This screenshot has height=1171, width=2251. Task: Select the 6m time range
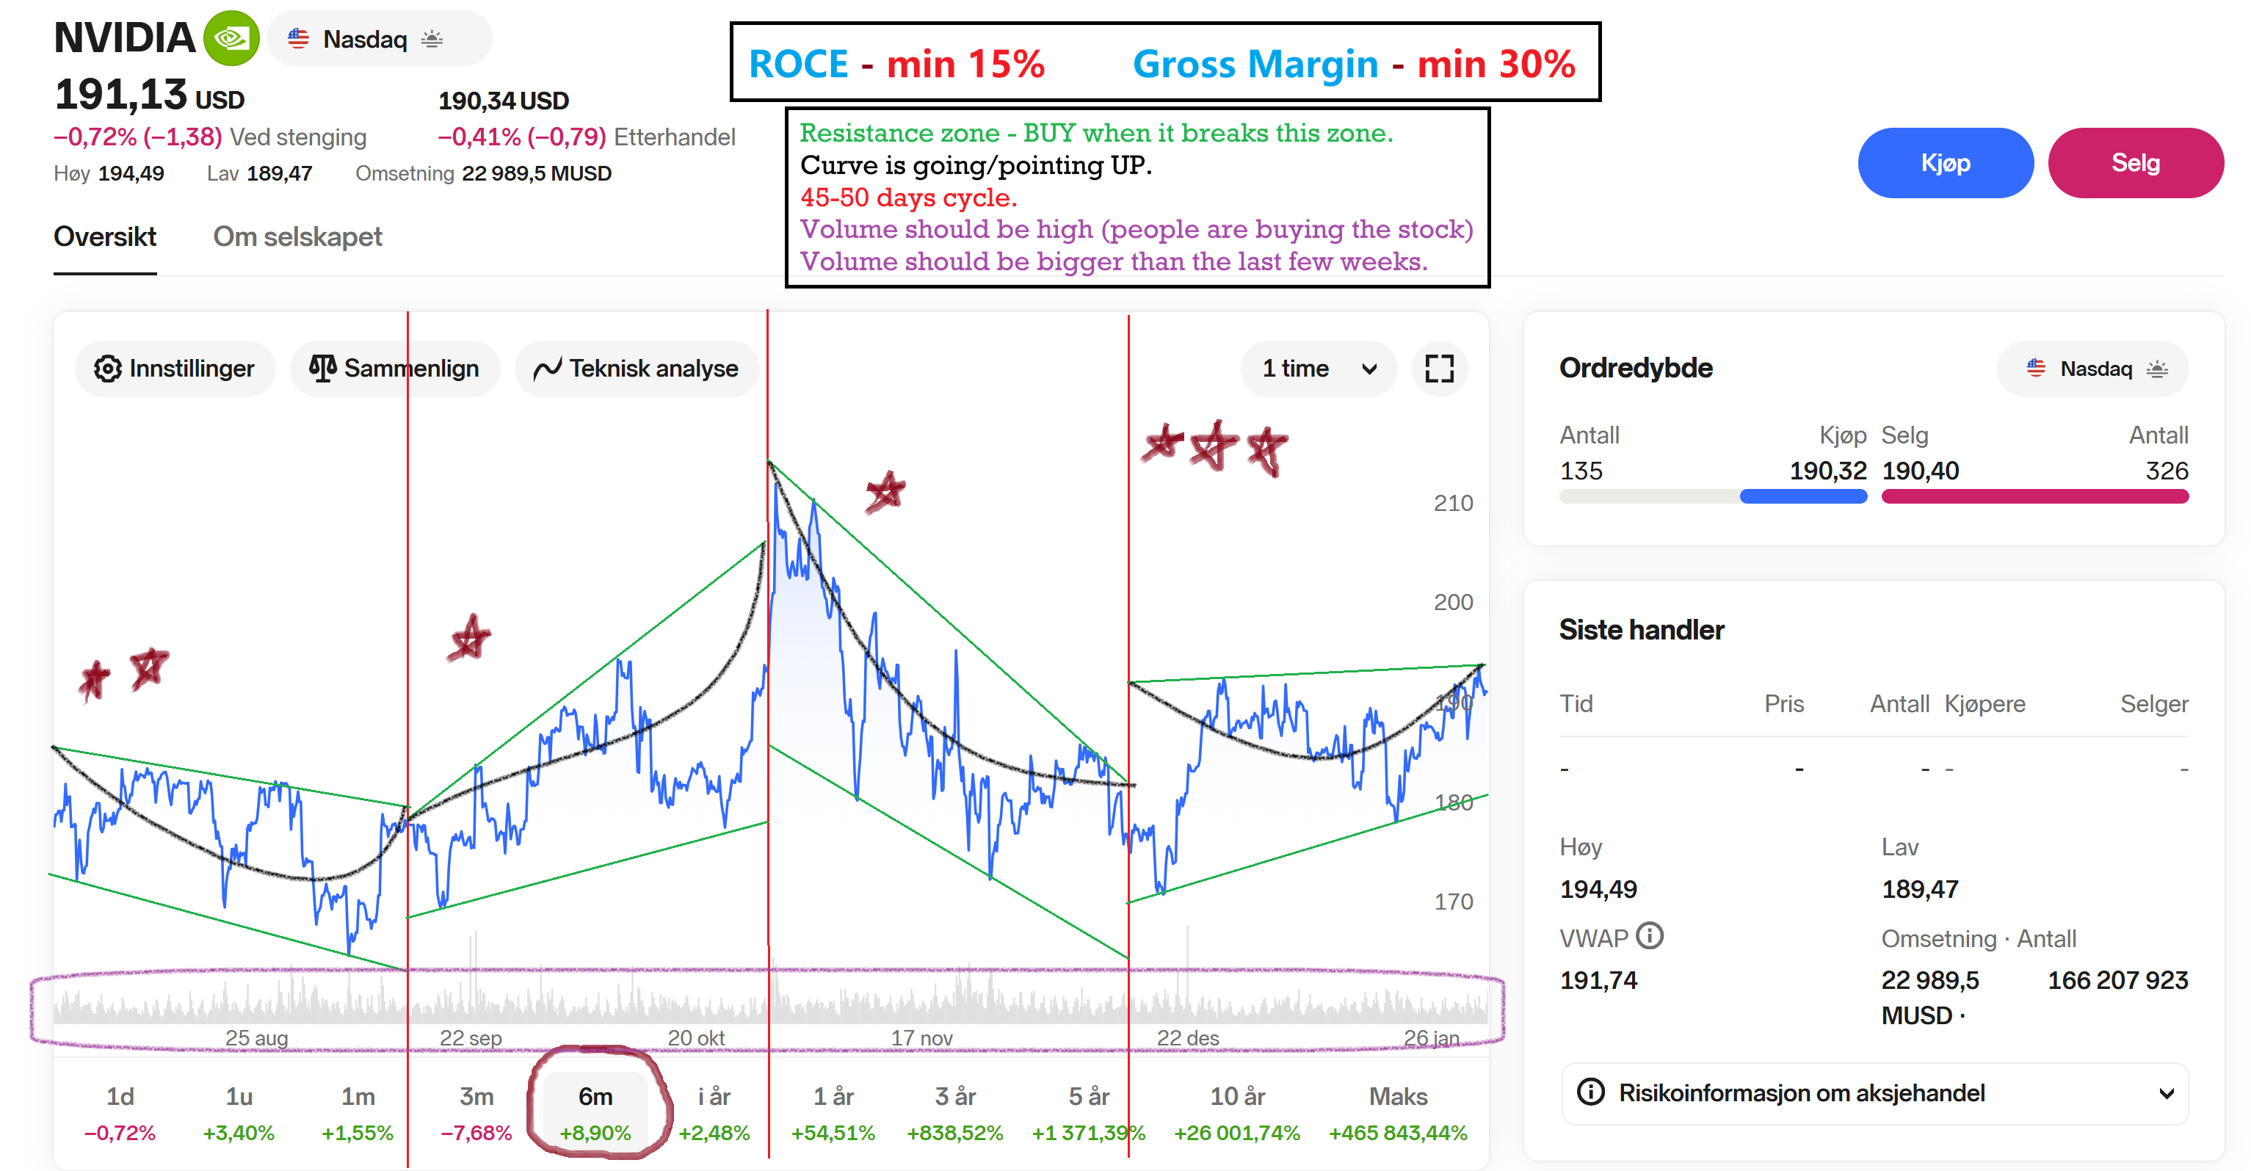tap(595, 1112)
